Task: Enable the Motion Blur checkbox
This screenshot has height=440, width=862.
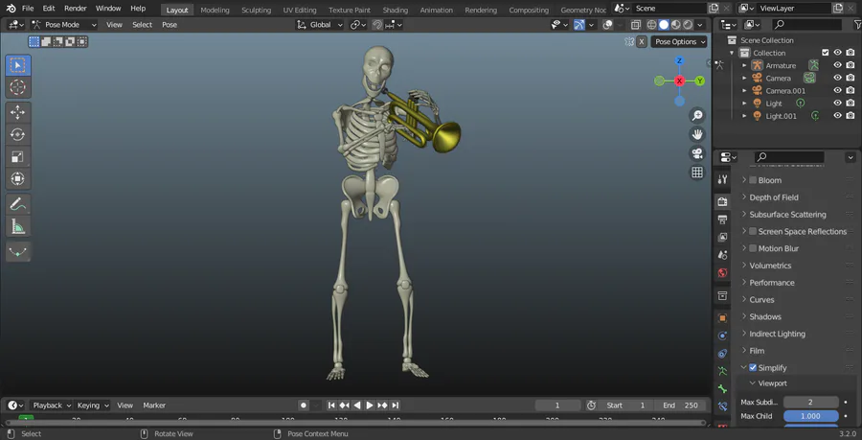Action: click(753, 248)
